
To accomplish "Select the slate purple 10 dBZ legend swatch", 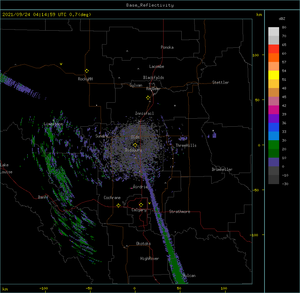I will tap(274, 162).
